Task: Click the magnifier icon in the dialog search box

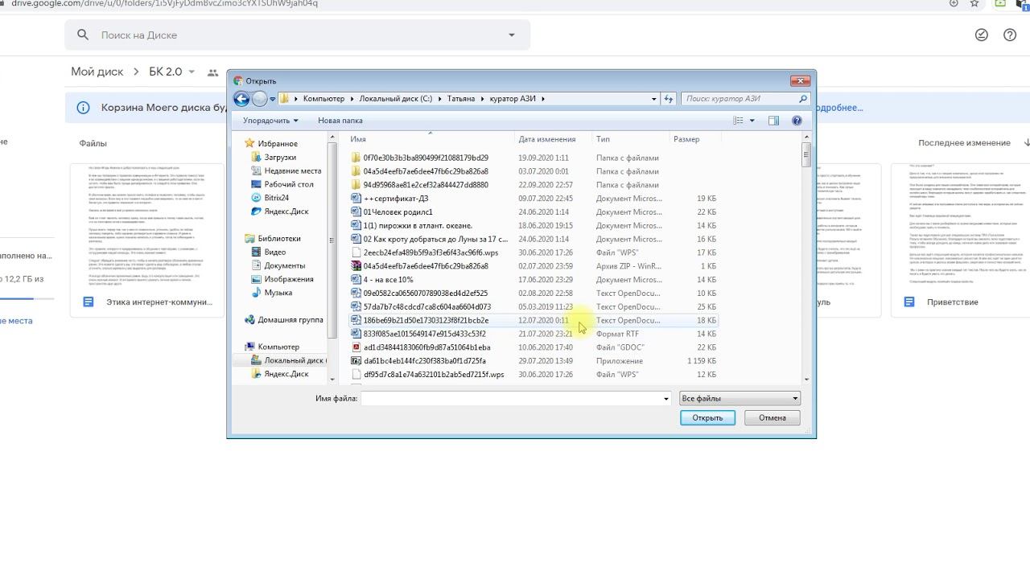Action: (x=802, y=99)
